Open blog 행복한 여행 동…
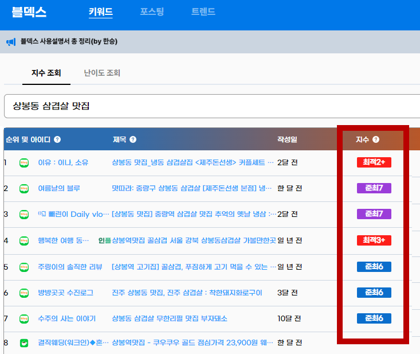The width and height of the screenshot is (420, 354). pos(63,240)
